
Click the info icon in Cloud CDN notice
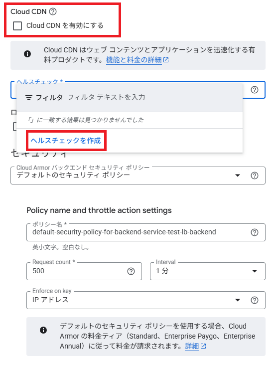(27, 54)
